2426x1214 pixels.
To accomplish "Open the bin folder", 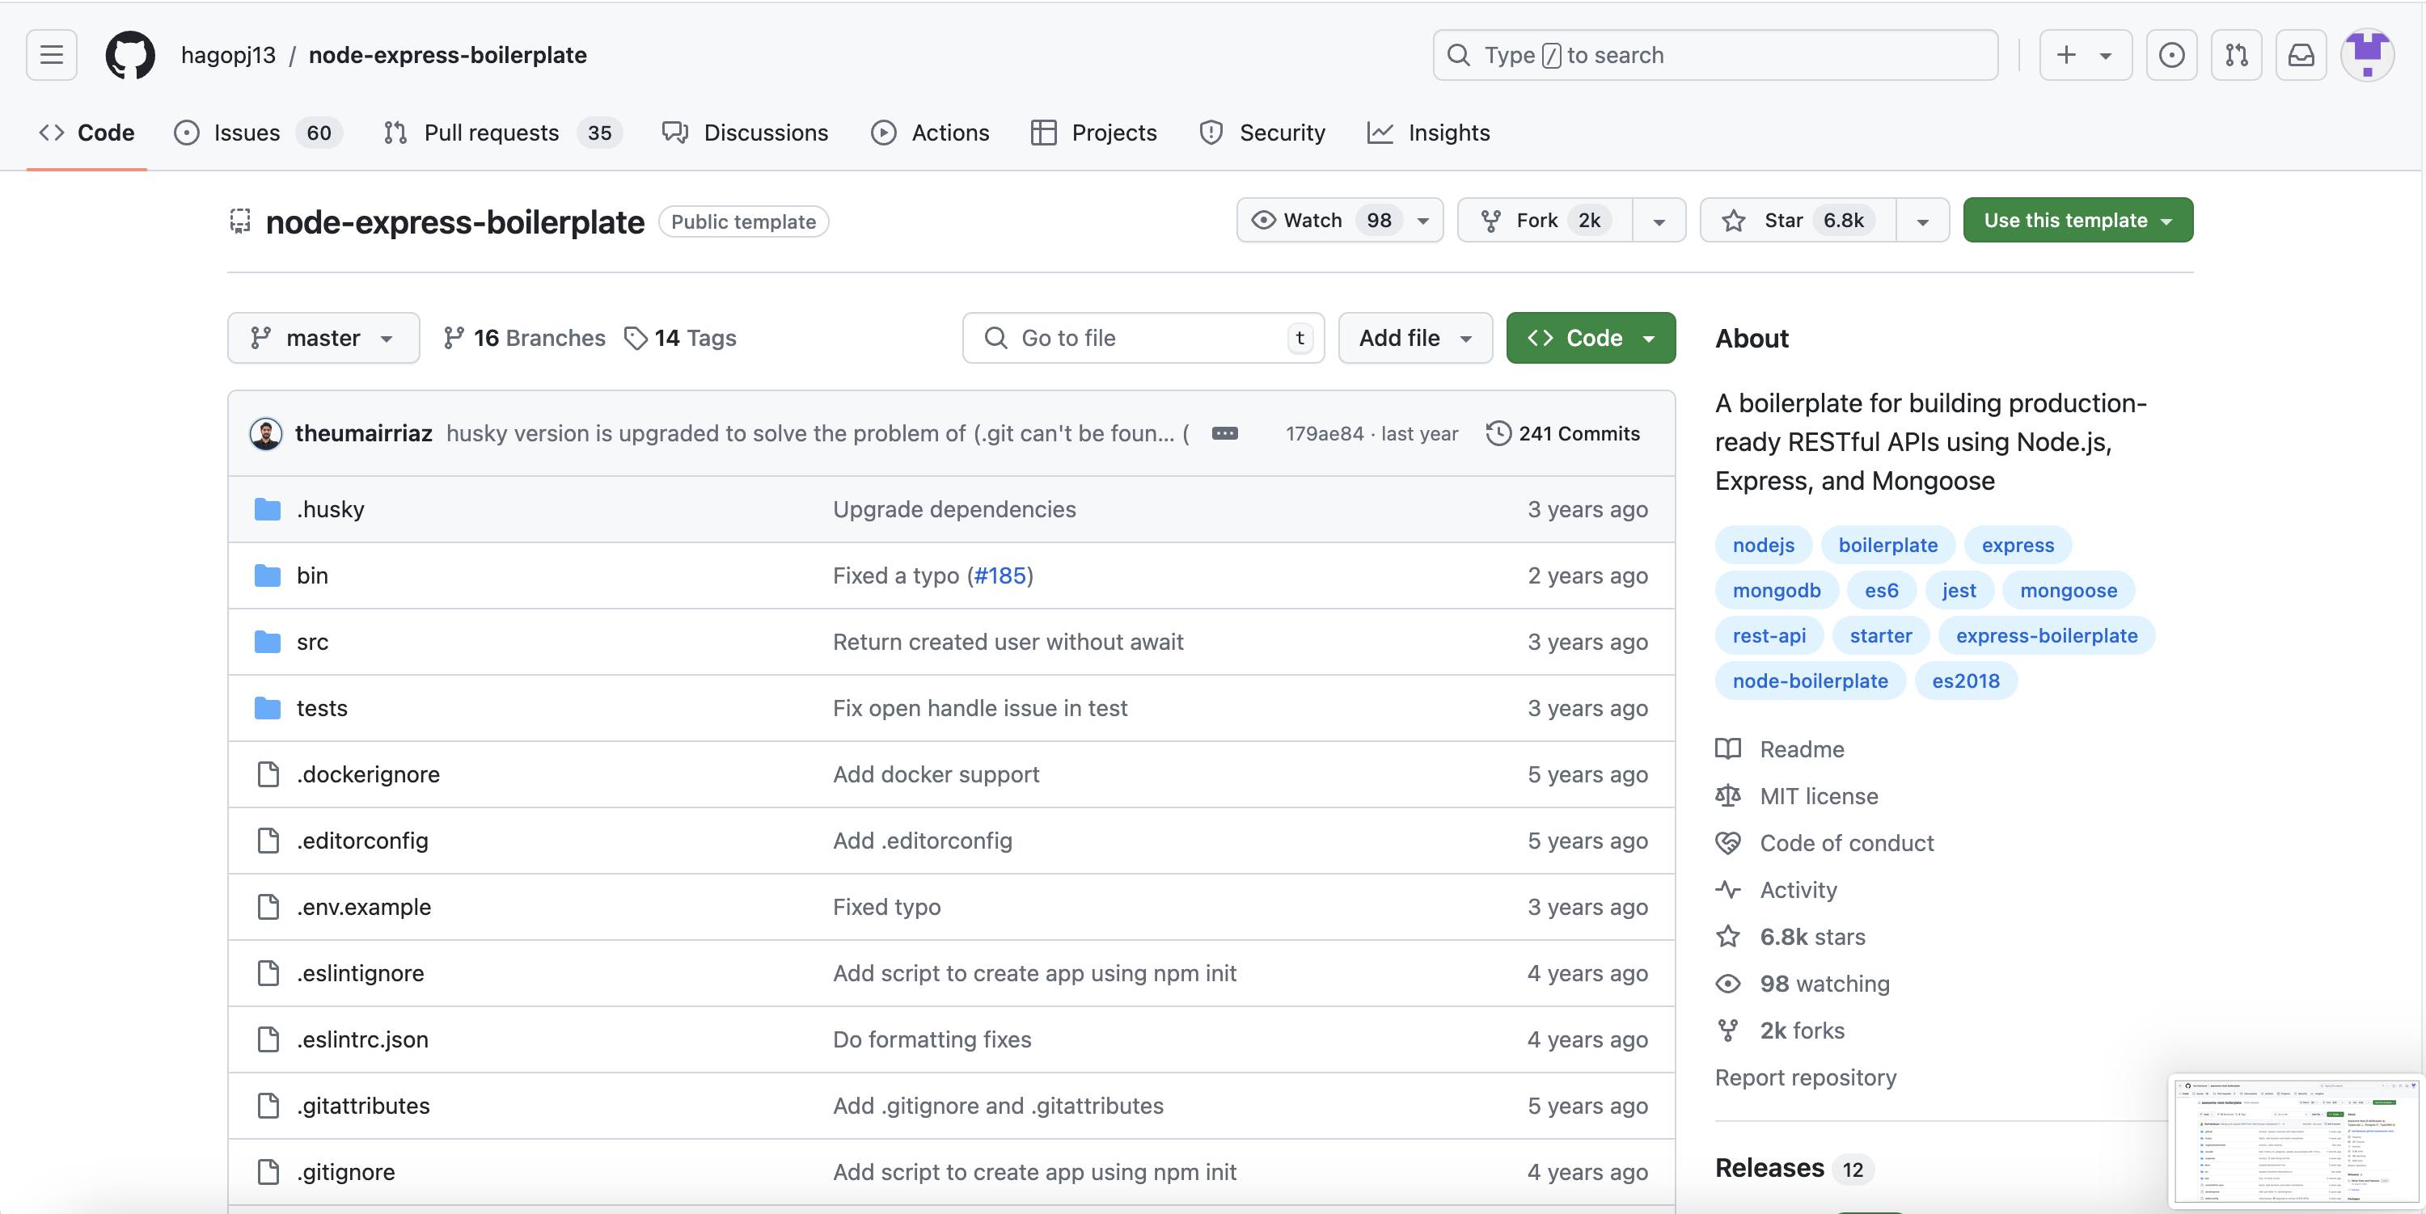I will tap(311, 575).
